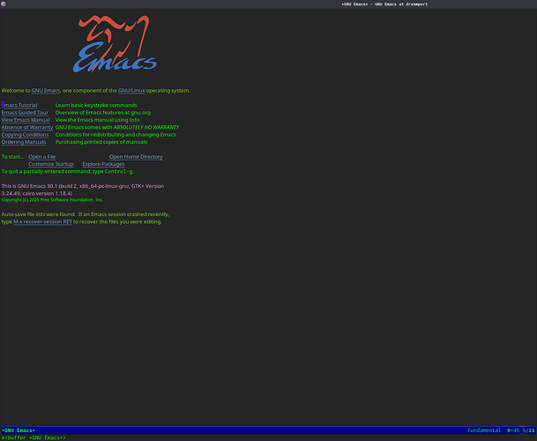Click the 'To start...' label
Screen dimensions: 537x441
click(13, 157)
